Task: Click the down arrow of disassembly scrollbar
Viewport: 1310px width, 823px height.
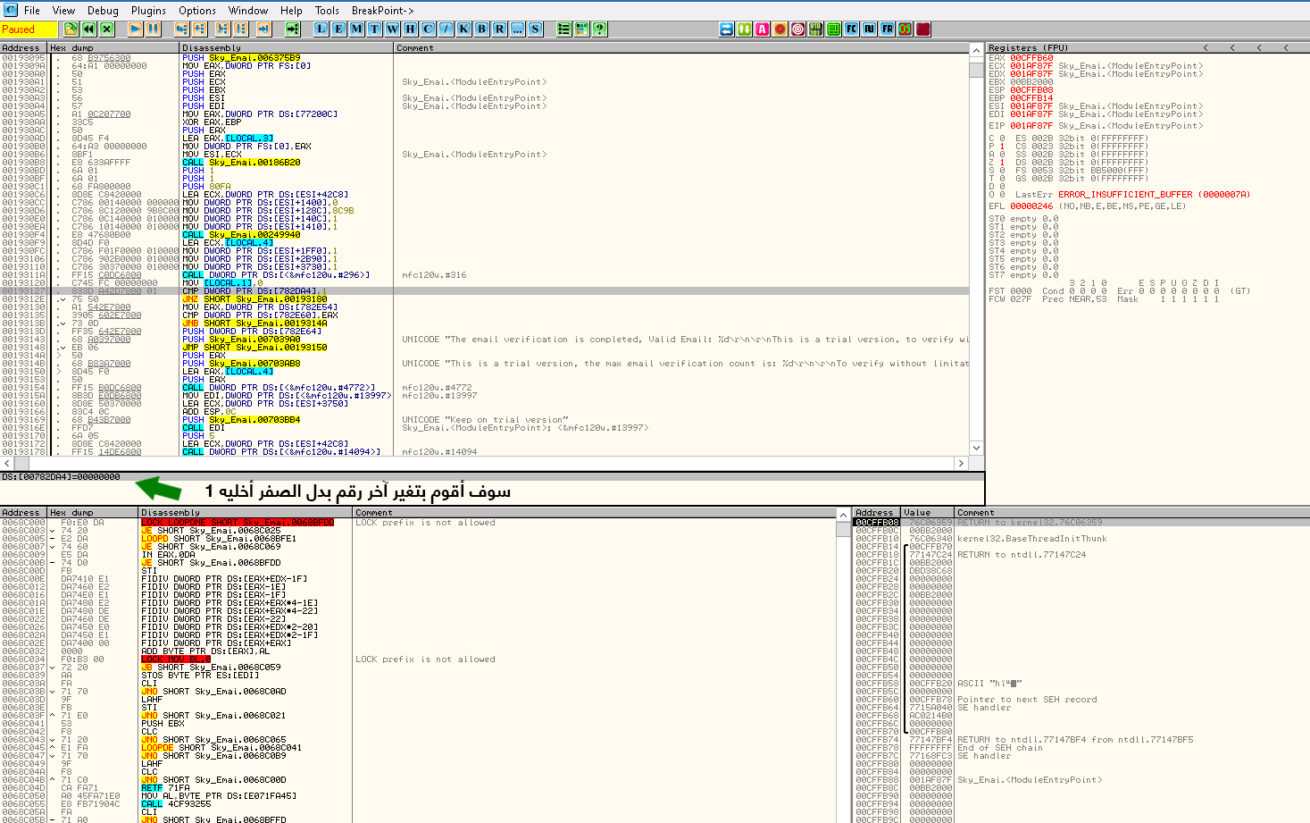Action: tap(976, 448)
